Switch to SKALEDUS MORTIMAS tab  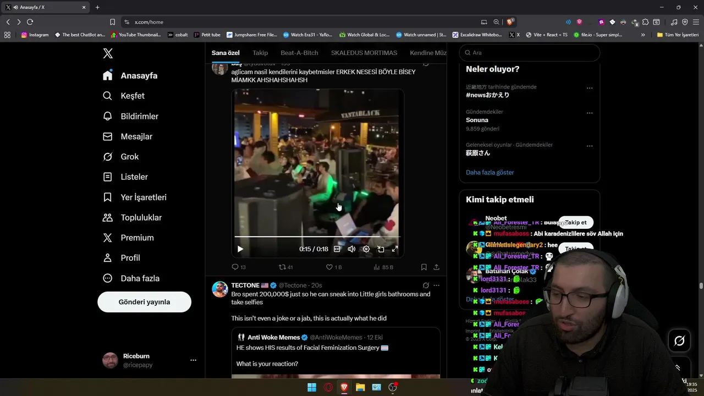[364, 53]
